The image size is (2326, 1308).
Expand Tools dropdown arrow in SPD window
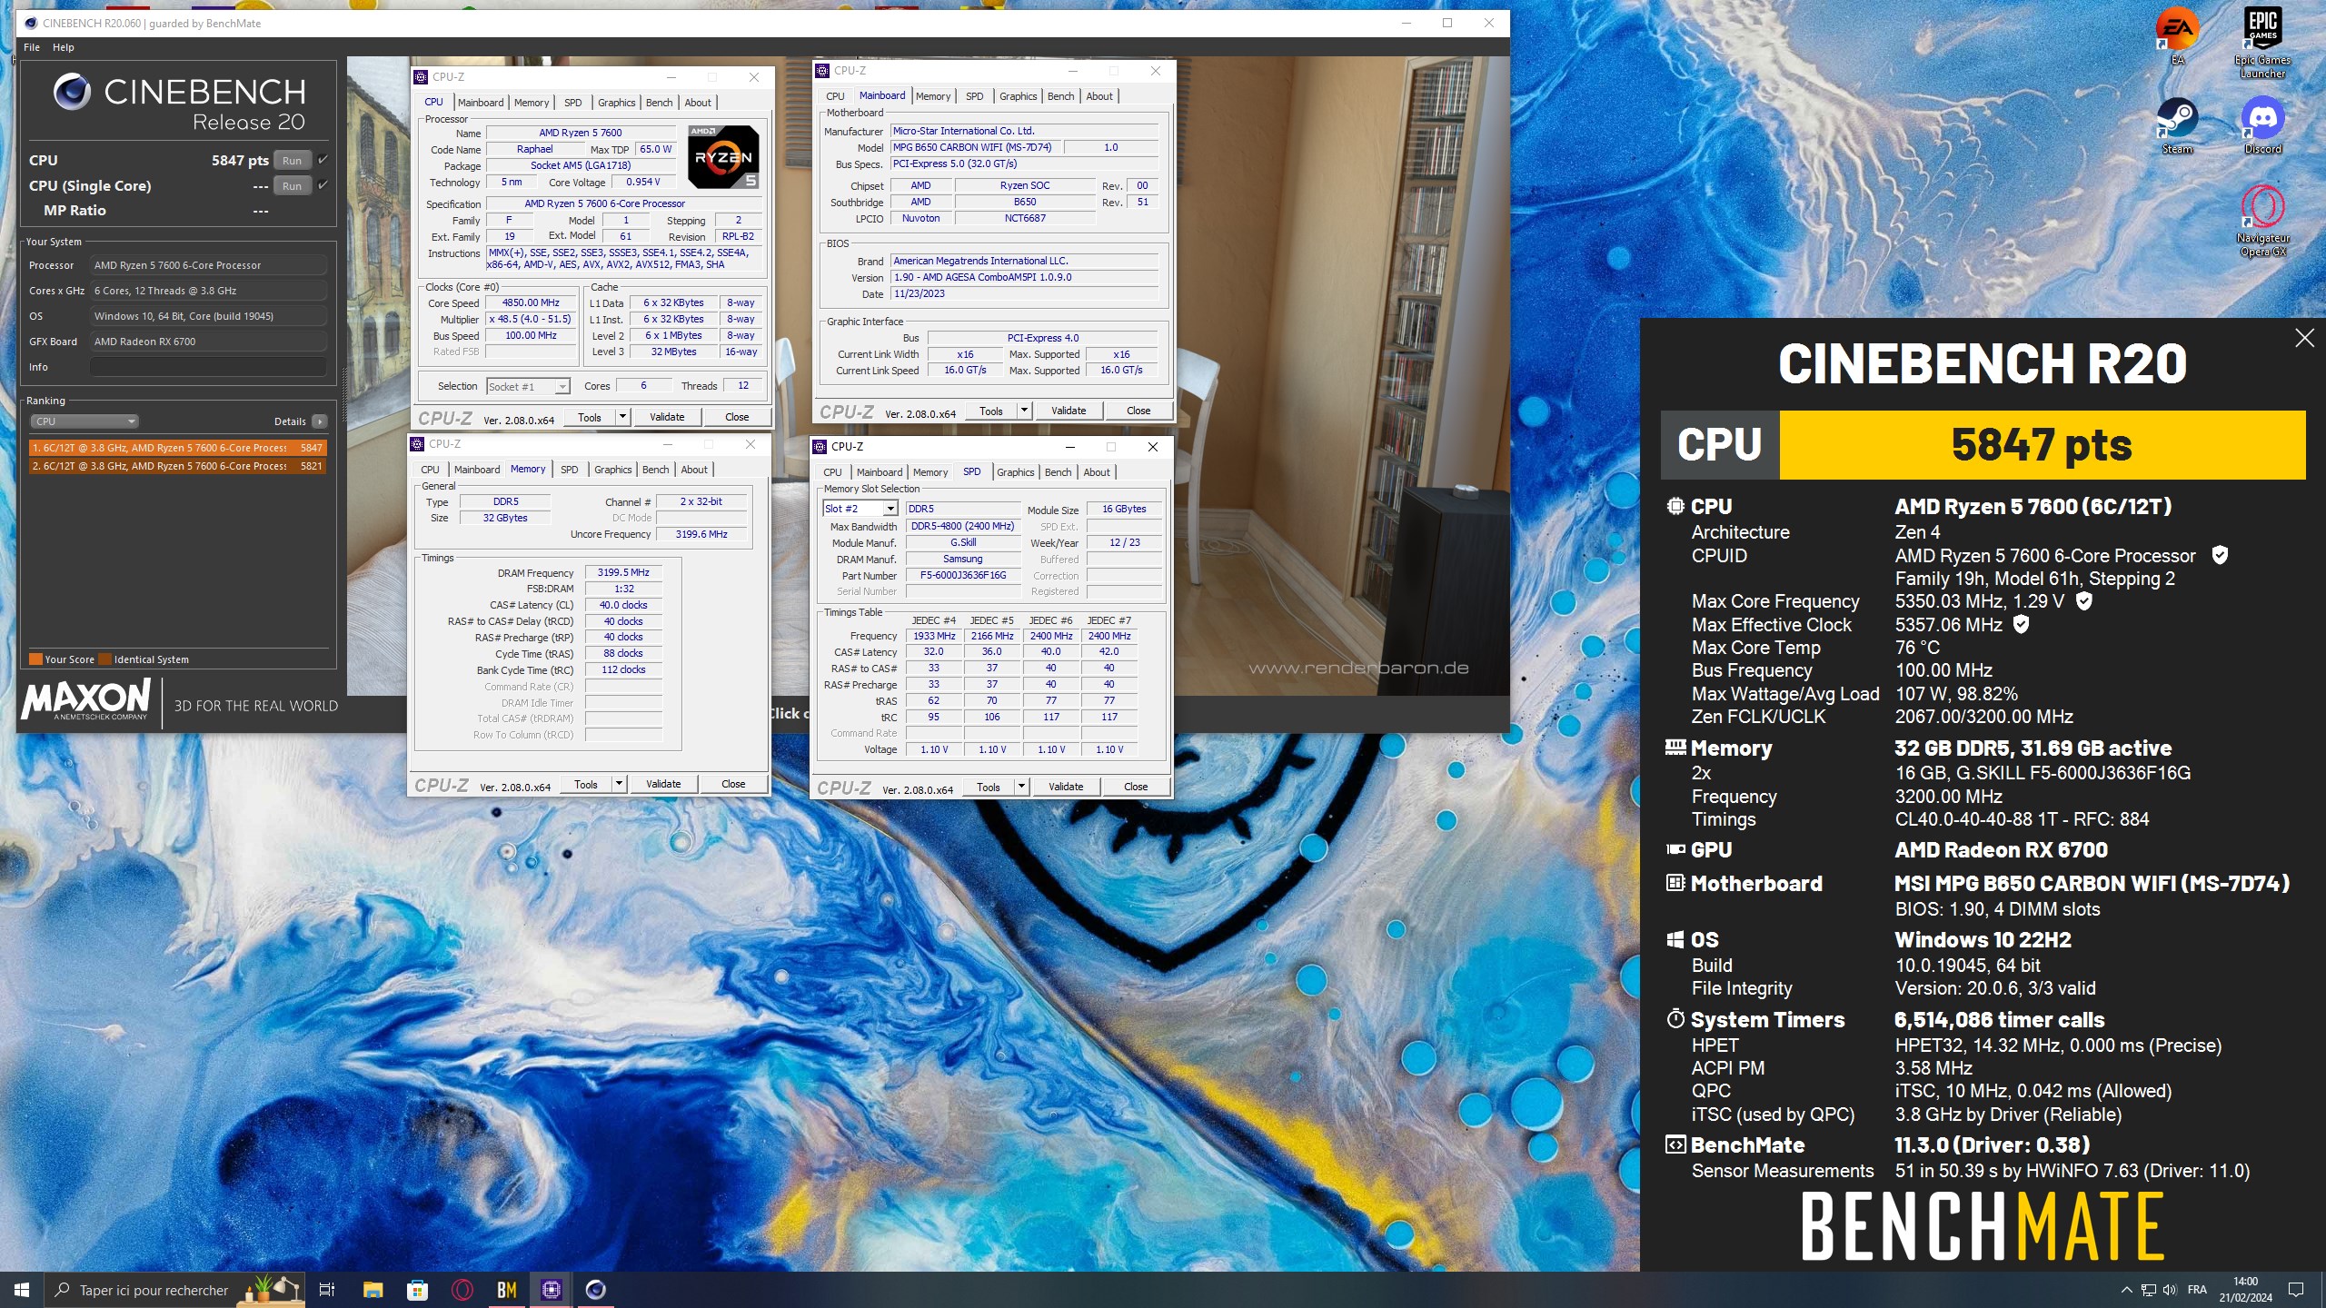click(1021, 787)
